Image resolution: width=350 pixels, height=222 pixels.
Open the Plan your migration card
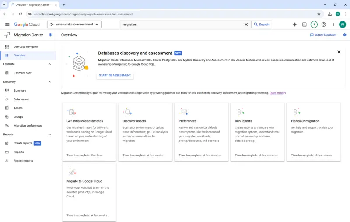(x=314, y=132)
